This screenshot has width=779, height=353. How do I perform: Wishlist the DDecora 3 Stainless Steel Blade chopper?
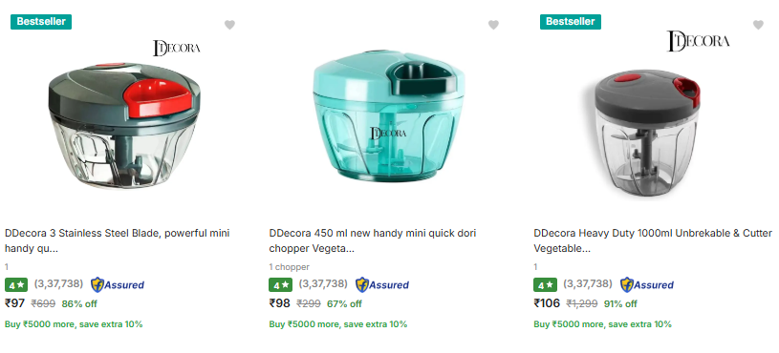pyautogui.click(x=229, y=25)
